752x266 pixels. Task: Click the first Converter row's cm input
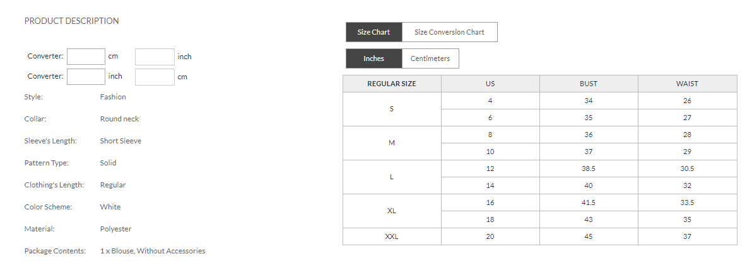click(86, 57)
